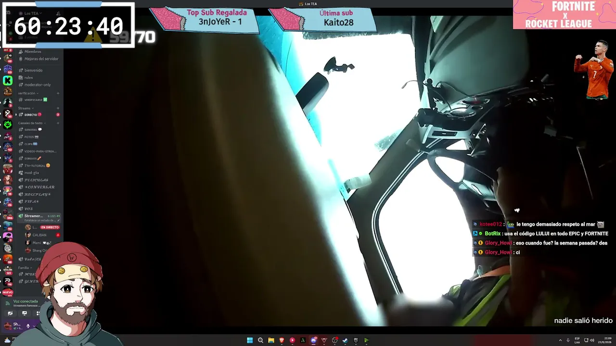
Task: Open File Explorer from the taskbar
Action: [x=271, y=340]
